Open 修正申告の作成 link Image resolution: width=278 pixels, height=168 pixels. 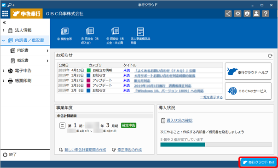pos(129,150)
